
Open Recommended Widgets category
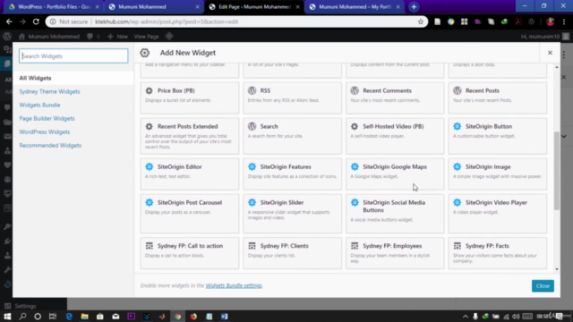(50, 146)
